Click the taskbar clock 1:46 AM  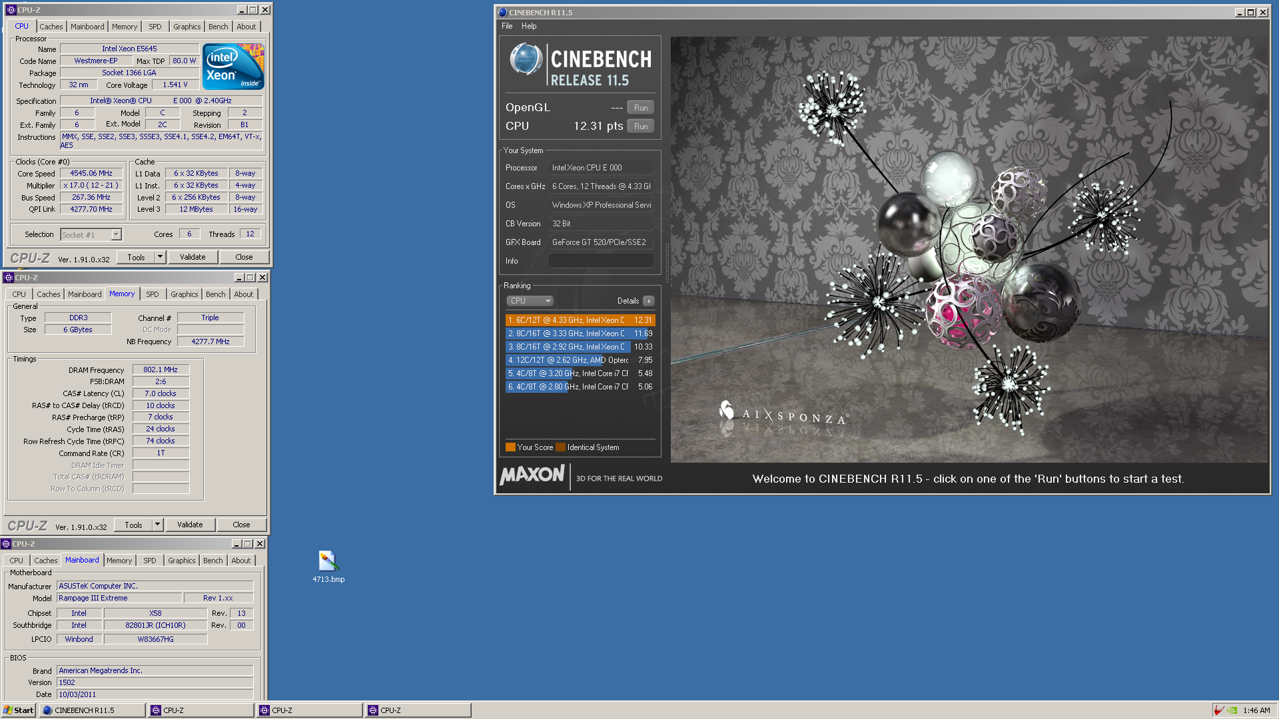(x=1256, y=710)
